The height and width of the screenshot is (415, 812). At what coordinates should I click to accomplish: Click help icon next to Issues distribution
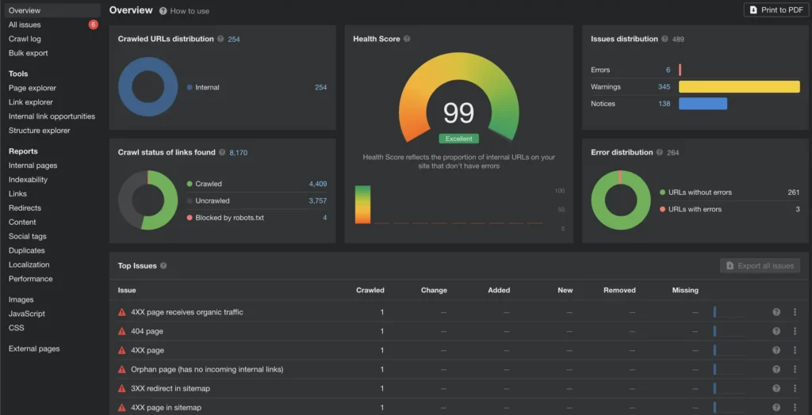pos(665,39)
